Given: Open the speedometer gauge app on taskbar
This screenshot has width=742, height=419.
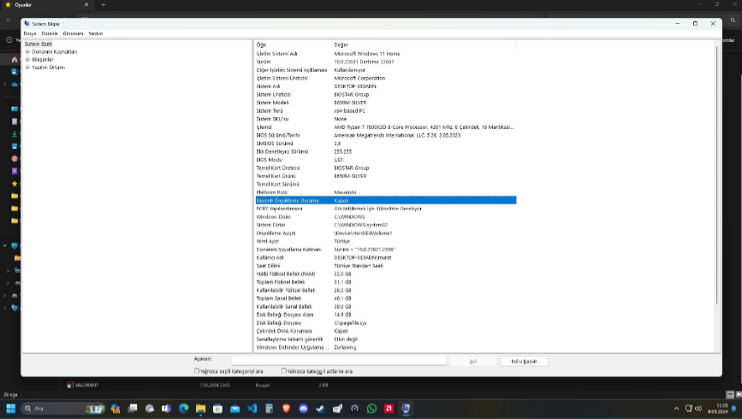Looking at the screenshot, I should [354, 408].
